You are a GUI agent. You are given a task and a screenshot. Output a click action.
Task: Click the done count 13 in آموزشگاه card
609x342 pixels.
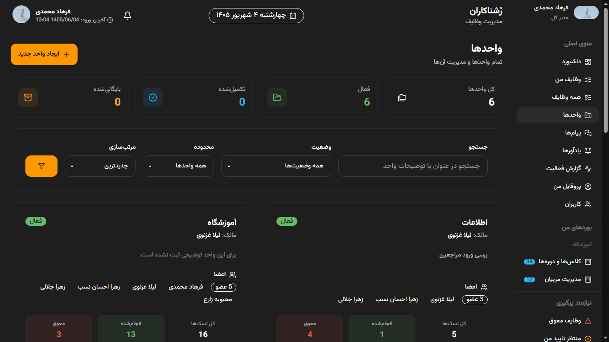click(x=131, y=334)
